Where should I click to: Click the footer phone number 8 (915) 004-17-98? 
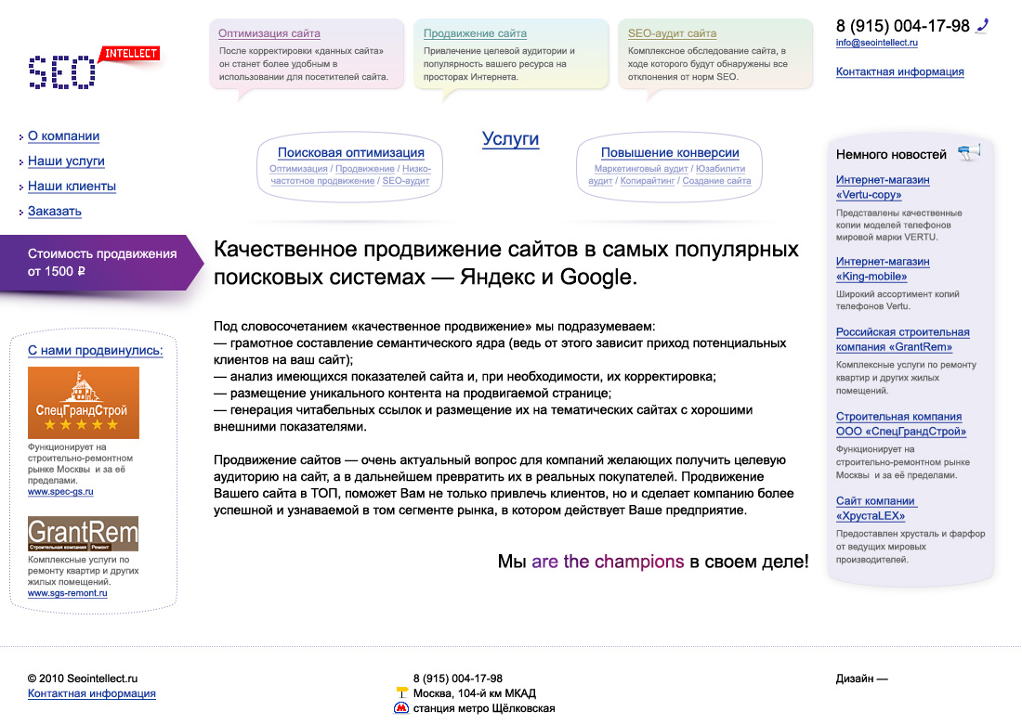coord(457,679)
